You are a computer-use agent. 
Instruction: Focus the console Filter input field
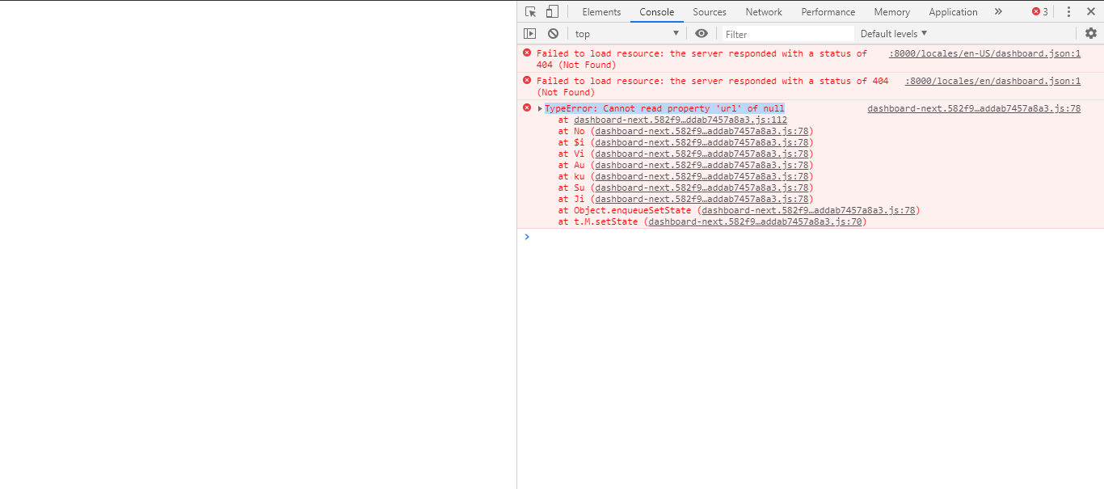click(x=788, y=33)
